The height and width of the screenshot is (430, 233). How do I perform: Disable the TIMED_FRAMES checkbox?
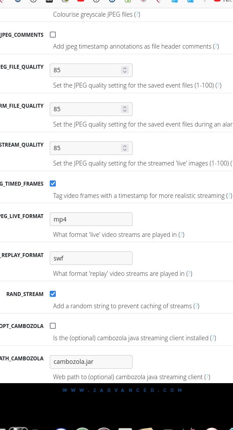(53, 183)
